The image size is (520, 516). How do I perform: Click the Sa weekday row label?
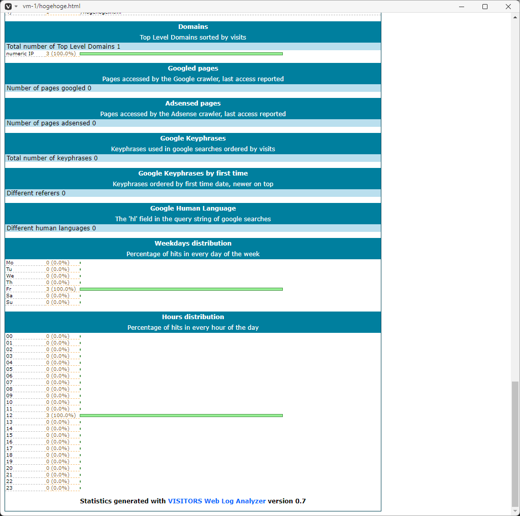click(x=9, y=296)
